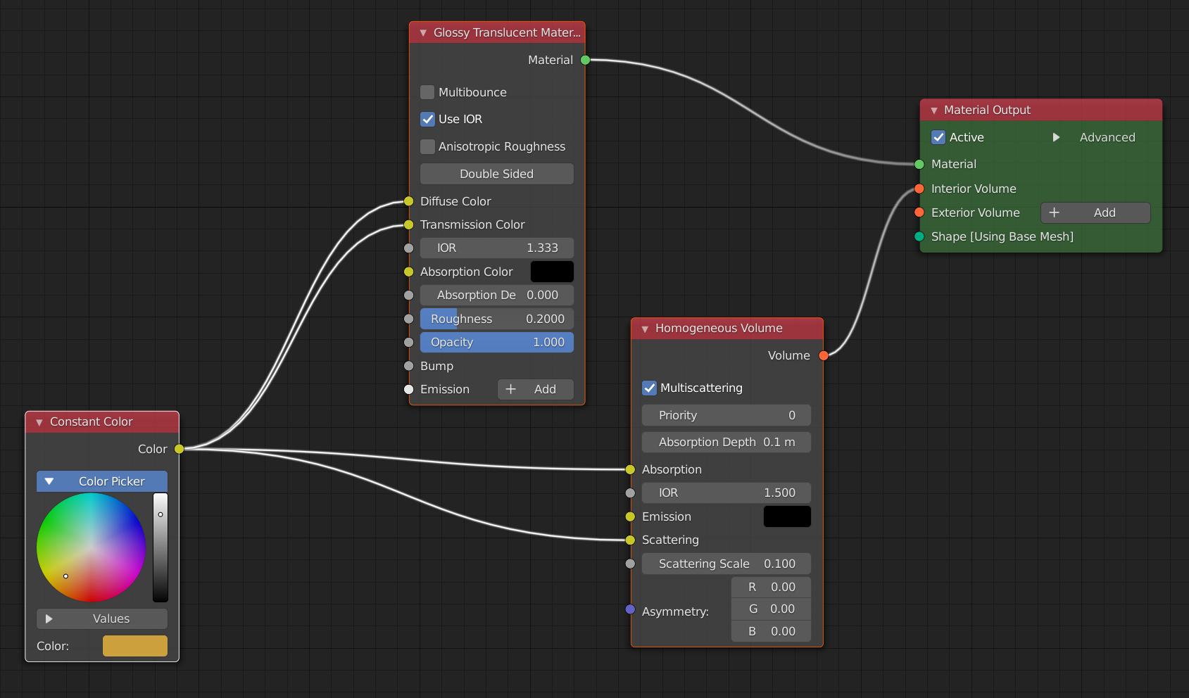Click the Add button next to Emission
1189x698 pixels.
point(535,389)
